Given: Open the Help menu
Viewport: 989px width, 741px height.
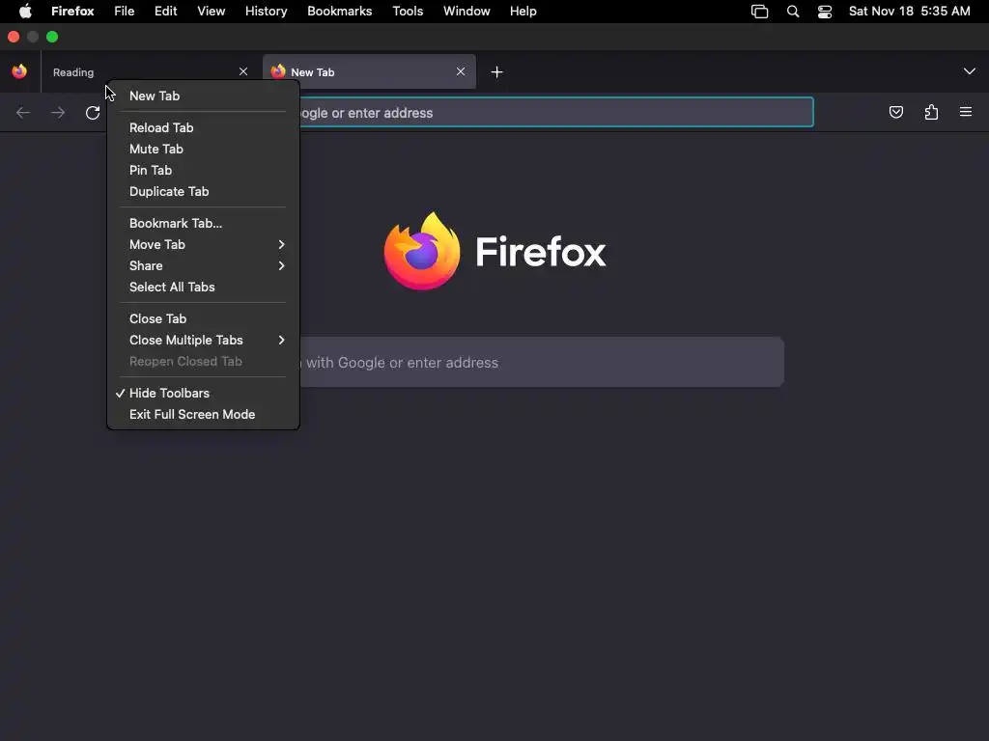Looking at the screenshot, I should coord(523,12).
